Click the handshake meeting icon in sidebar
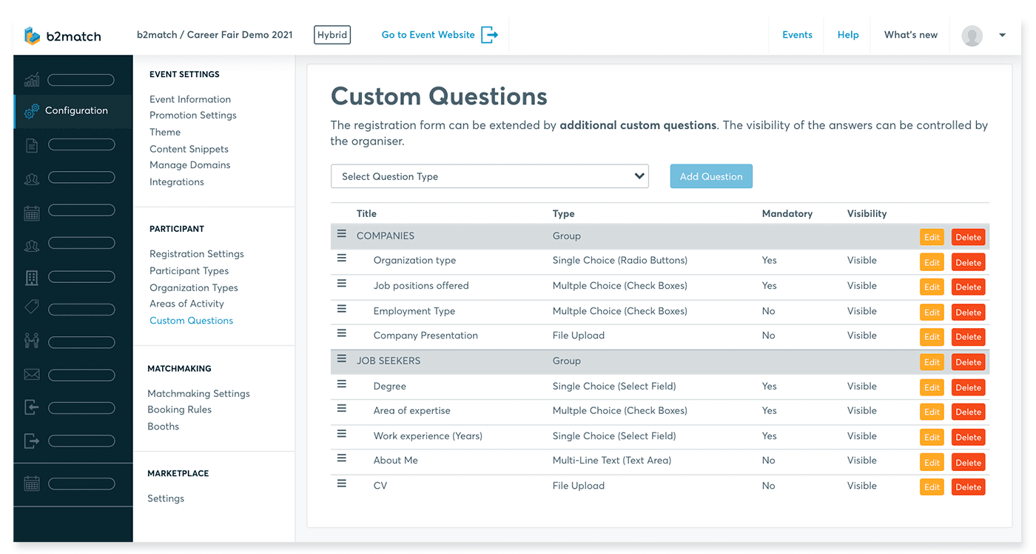Image resolution: width=1036 pixels, height=554 pixels. pos(32,341)
